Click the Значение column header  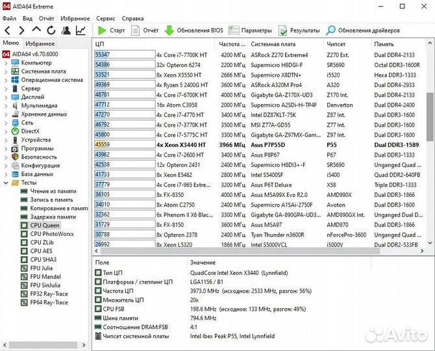pyautogui.click(x=279, y=262)
